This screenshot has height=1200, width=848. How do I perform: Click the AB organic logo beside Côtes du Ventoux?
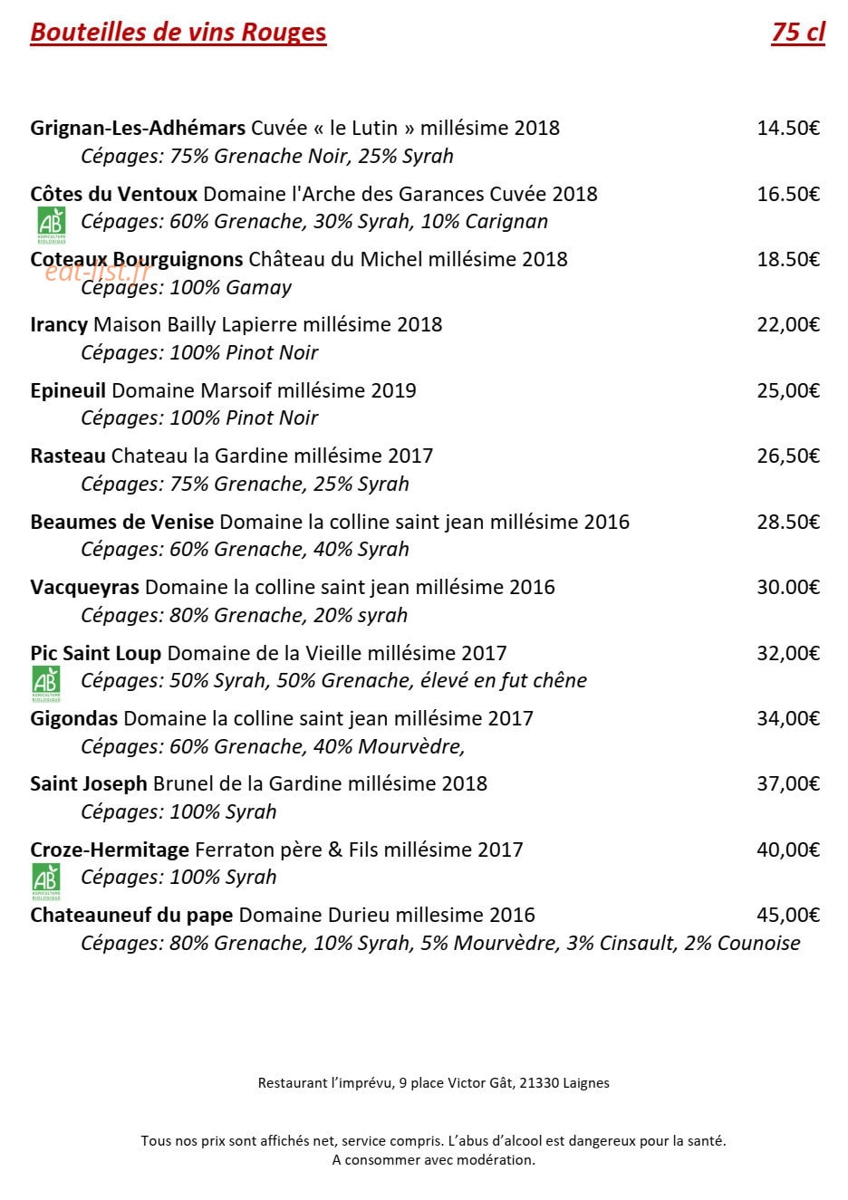(x=51, y=226)
